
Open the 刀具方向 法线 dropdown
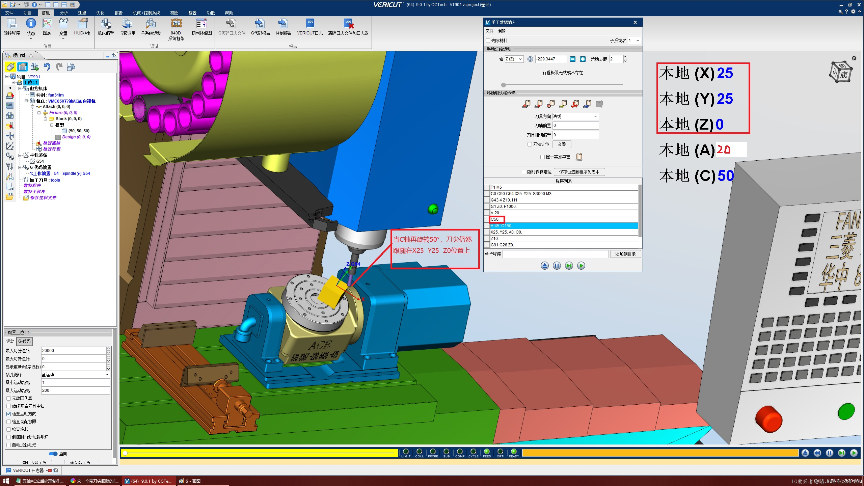click(575, 116)
